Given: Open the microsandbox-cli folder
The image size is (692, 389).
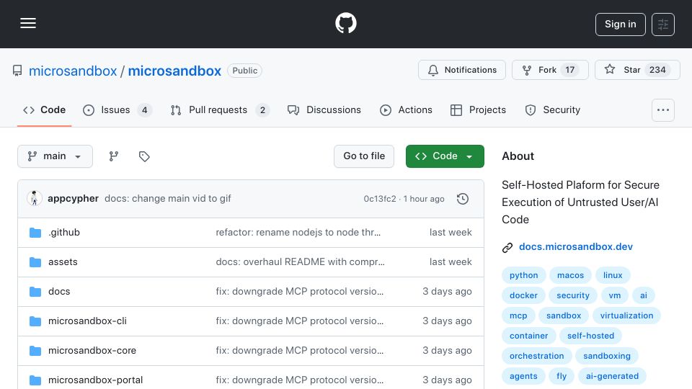Looking at the screenshot, I should tap(87, 321).
